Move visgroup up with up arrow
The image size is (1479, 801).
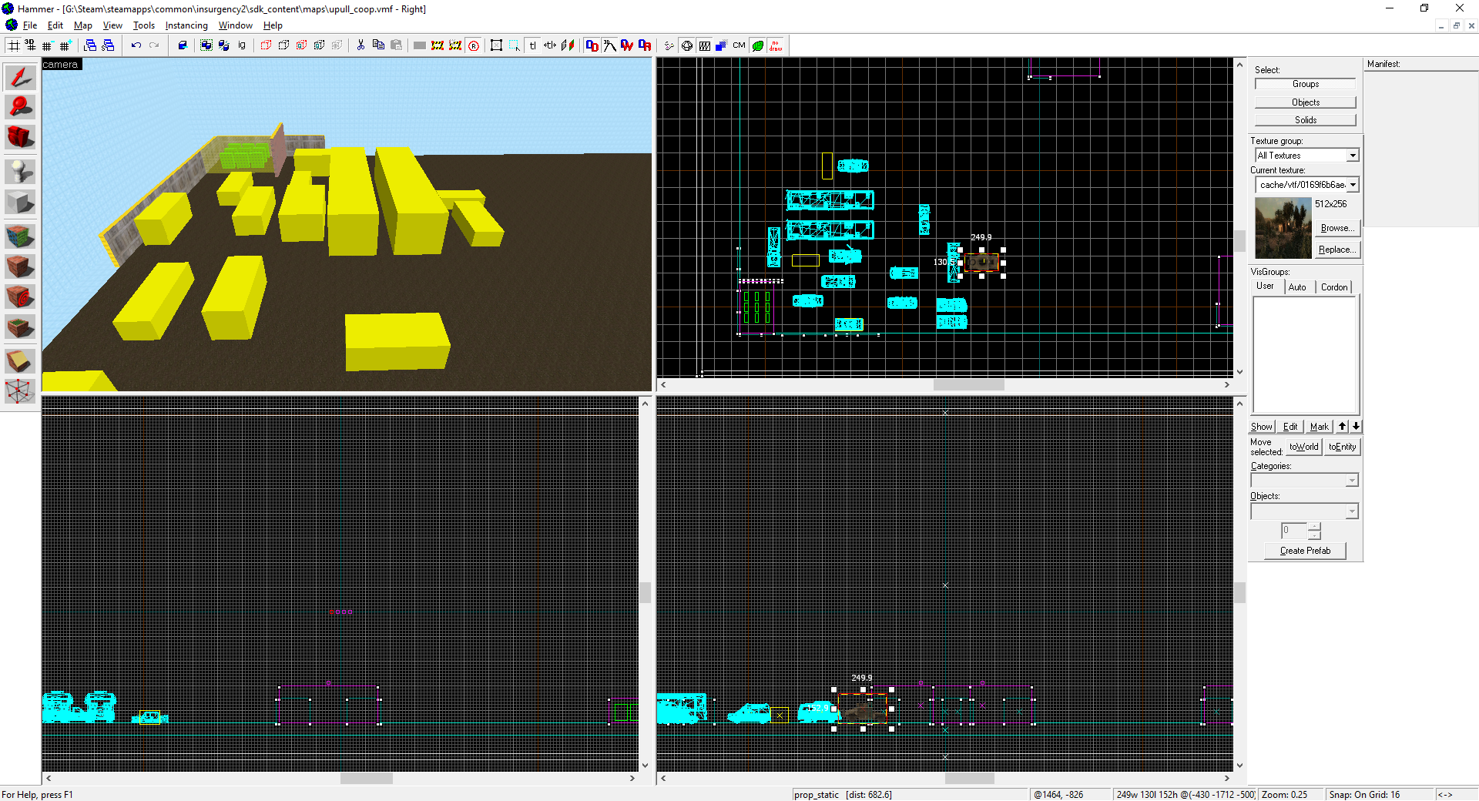[1343, 427]
